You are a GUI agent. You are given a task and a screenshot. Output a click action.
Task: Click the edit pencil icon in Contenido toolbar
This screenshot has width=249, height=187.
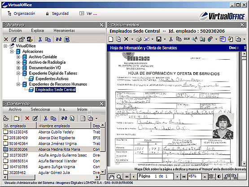point(35,118)
